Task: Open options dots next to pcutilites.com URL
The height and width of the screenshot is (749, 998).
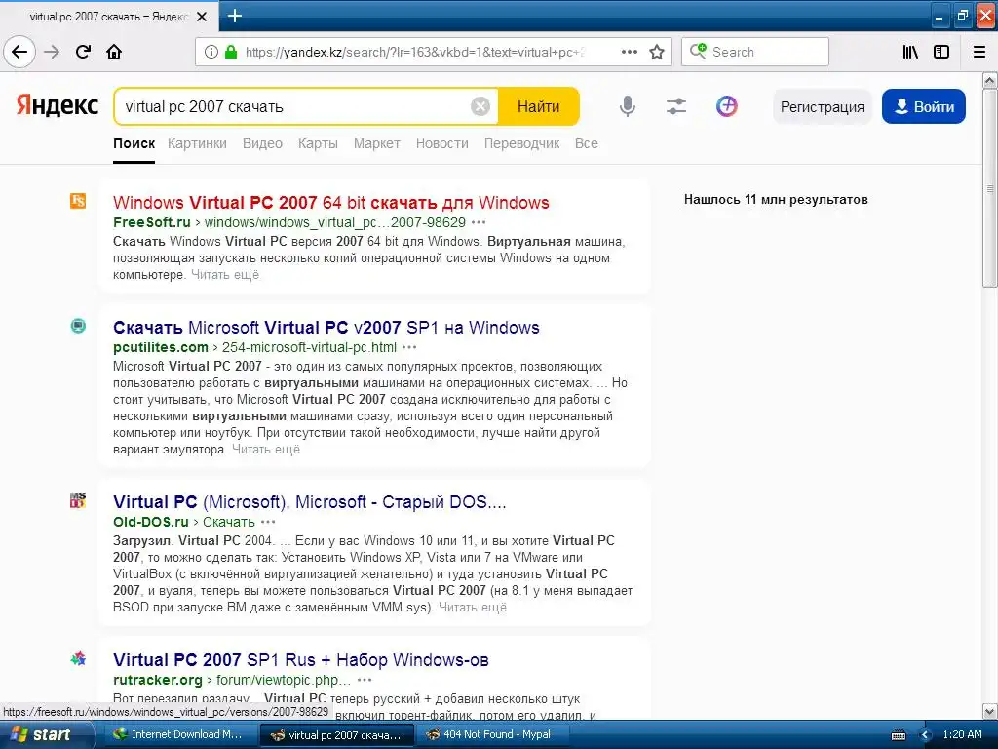Action: click(409, 347)
